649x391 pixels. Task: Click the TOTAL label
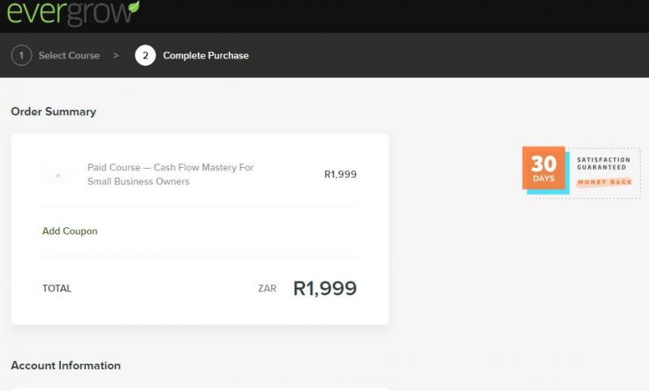coord(57,289)
